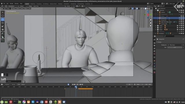
Task: Click the viewport pan hand icon
Action: pyautogui.click(x=151, y=23)
